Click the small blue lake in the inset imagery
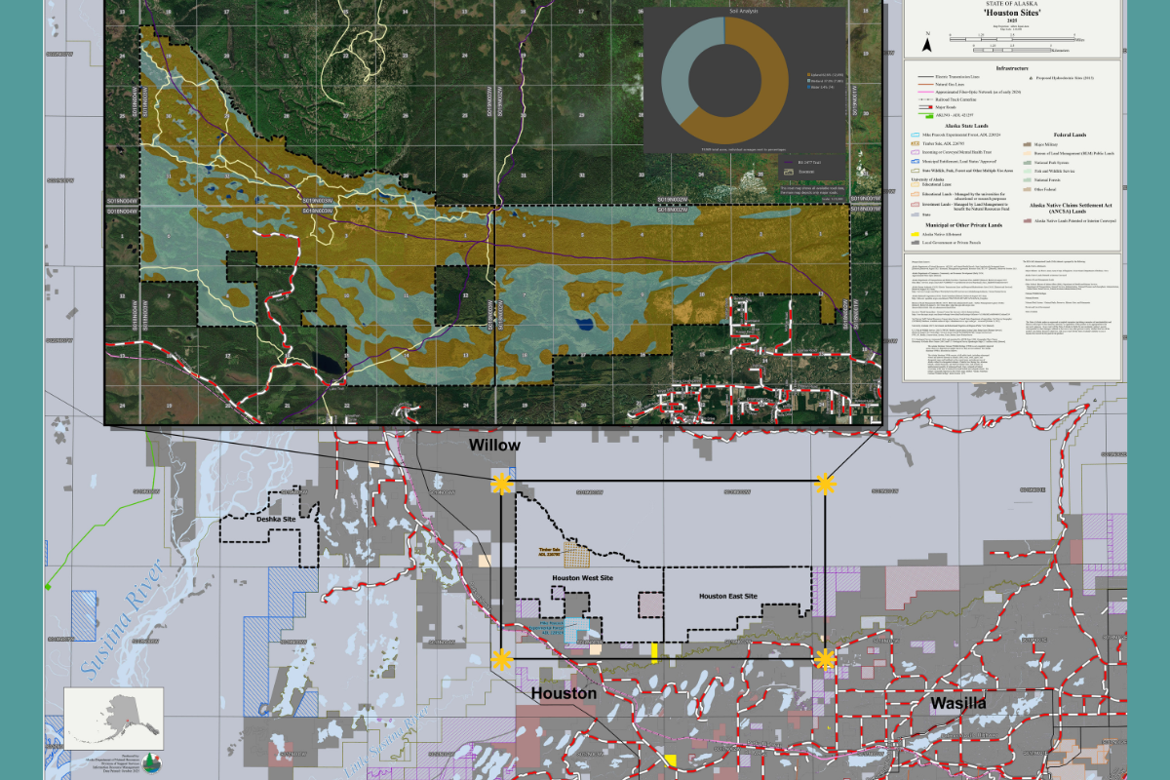 point(586,325)
